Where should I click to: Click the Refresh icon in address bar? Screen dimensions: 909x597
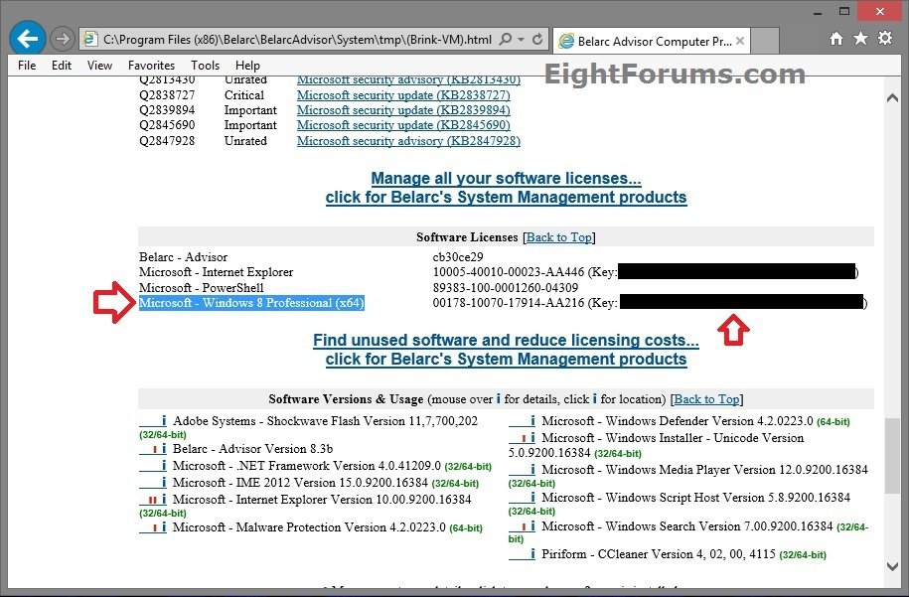click(537, 40)
